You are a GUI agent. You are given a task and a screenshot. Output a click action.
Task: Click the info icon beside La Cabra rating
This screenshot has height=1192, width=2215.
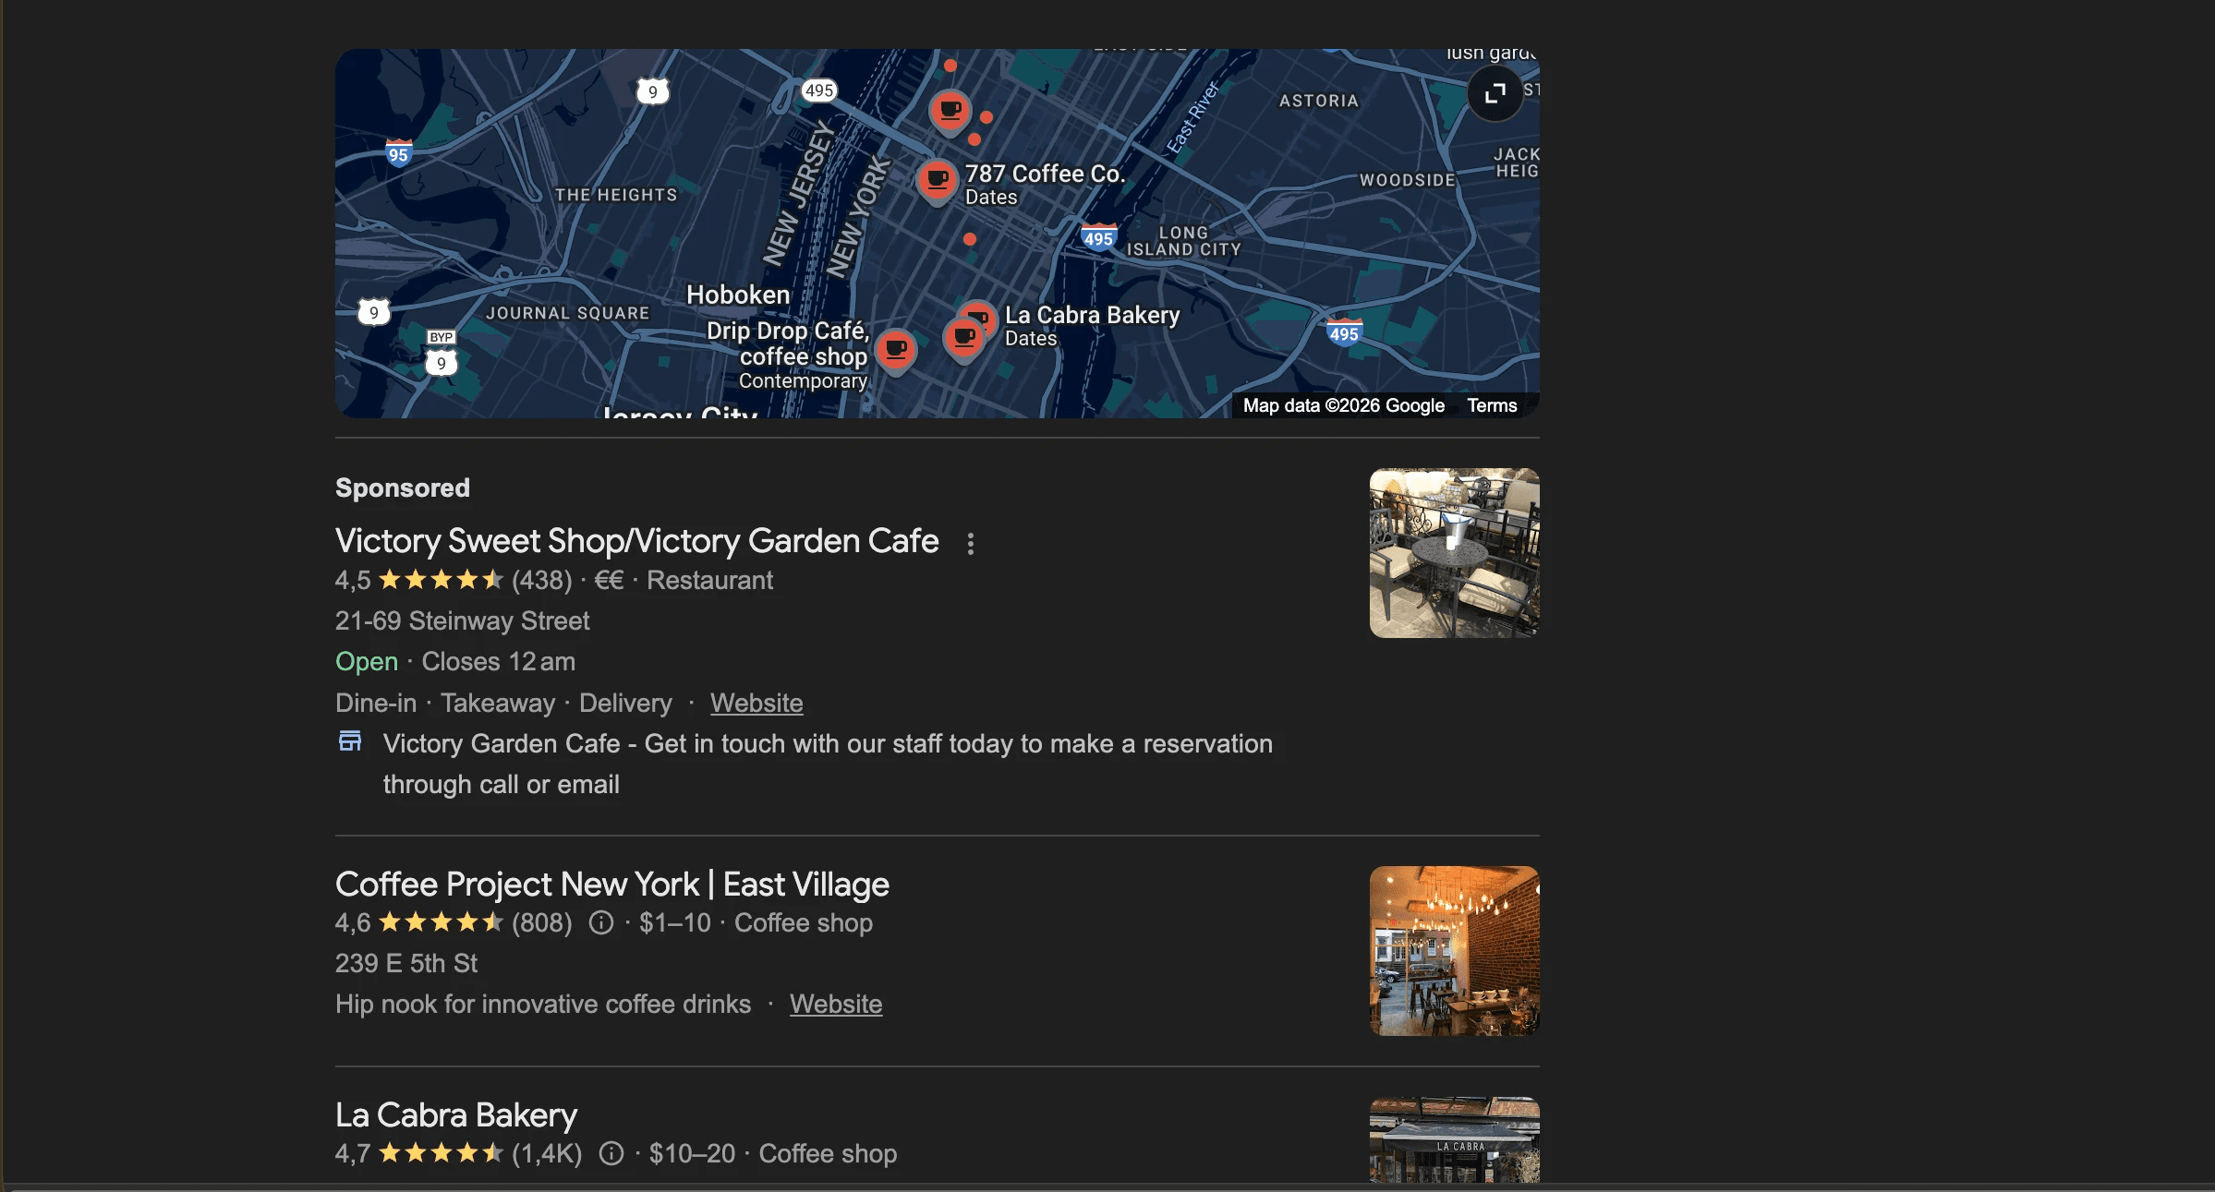[611, 1153]
